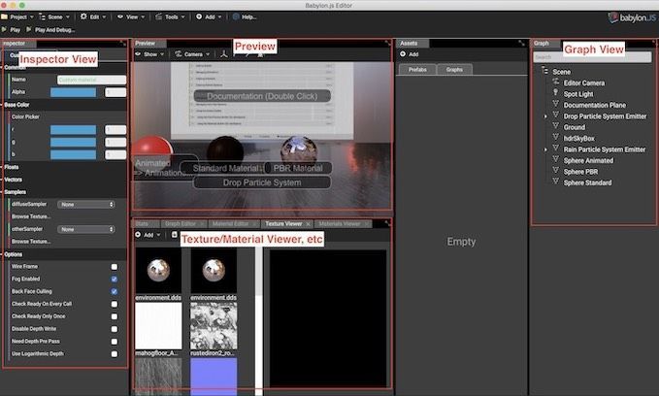Close the Material Editor tab
Image resolution: width=659 pixels, height=396 pixels.
click(254, 224)
